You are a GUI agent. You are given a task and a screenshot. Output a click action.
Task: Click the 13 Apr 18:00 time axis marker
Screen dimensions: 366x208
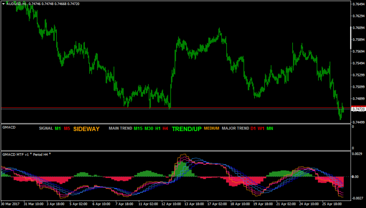(x=194, y=204)
